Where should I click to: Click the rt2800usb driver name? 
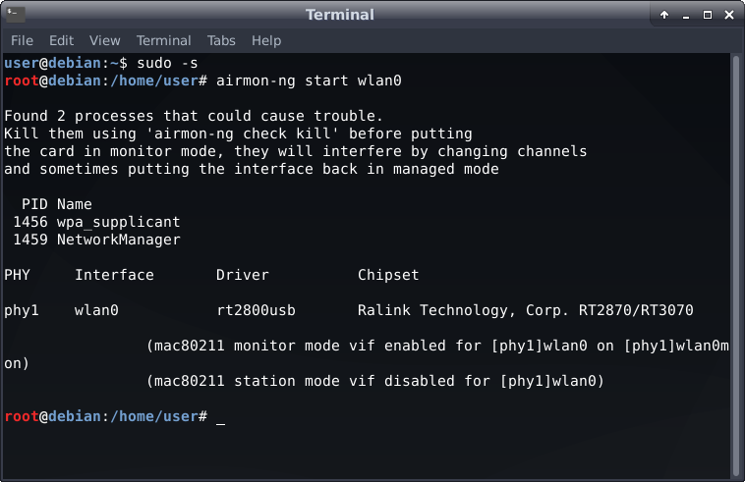click(256, 310)
